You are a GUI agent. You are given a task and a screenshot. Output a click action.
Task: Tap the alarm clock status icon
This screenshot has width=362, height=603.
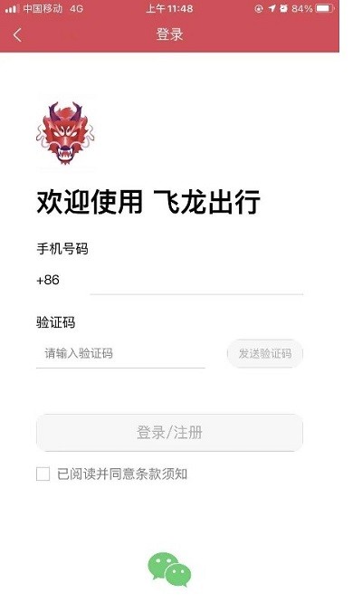(x=283, y=8)
